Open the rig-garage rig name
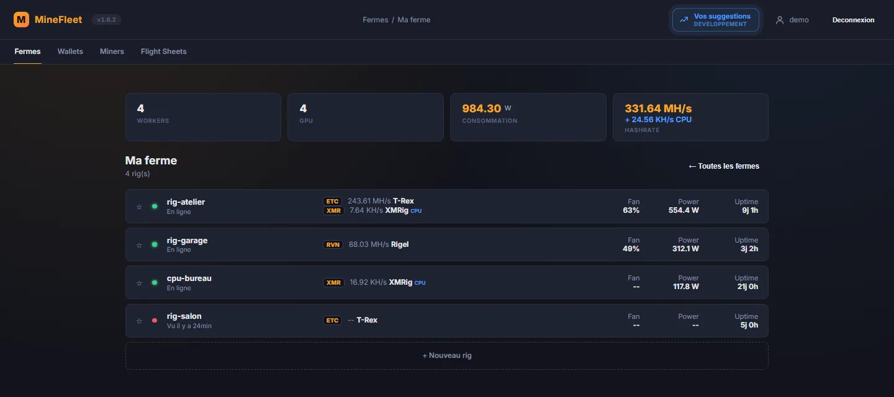This screenshot has height=397, width=894. coord(187,241)
